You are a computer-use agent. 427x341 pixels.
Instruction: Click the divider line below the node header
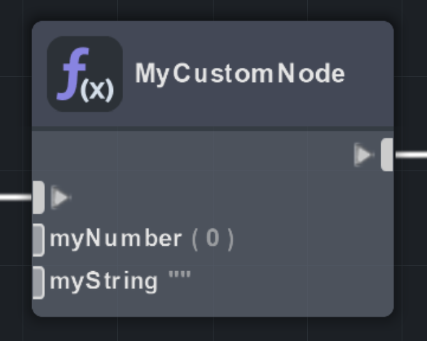[212, 128]
